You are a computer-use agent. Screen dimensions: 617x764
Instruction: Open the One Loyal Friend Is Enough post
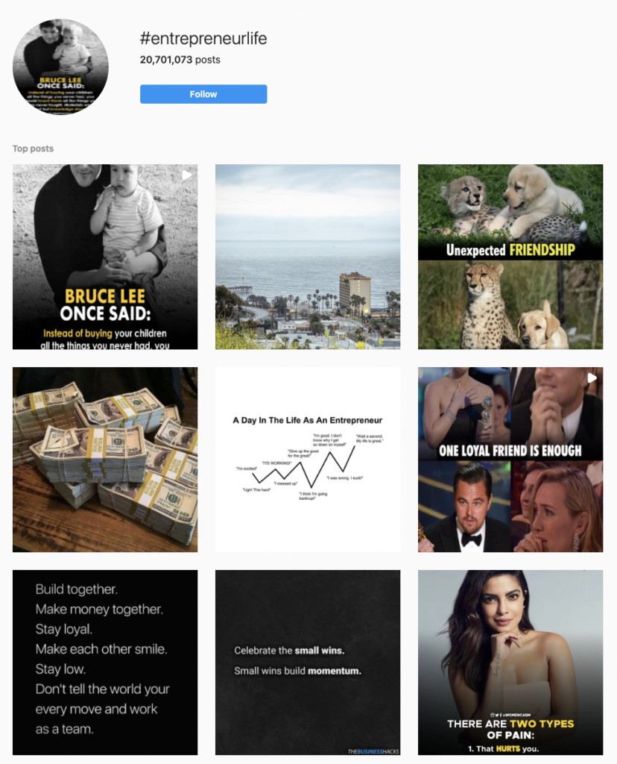point(510,460)
